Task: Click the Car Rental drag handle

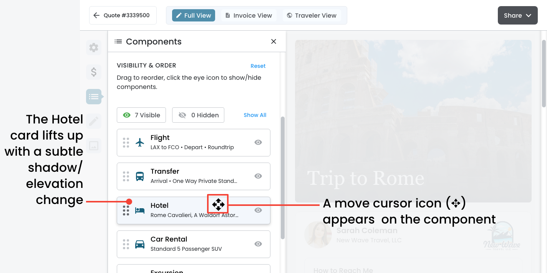Action: (x=126, y=244)
